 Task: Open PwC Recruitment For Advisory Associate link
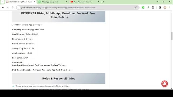click(42, 70)
